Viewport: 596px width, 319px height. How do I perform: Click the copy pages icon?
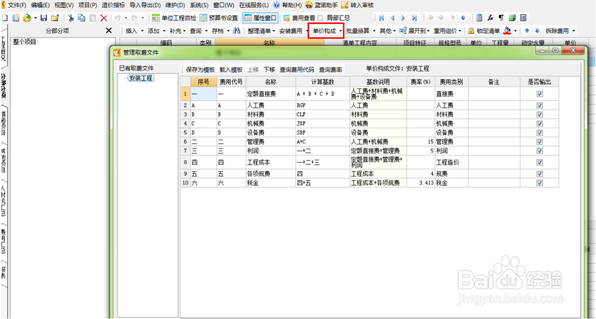click(82, 18)
